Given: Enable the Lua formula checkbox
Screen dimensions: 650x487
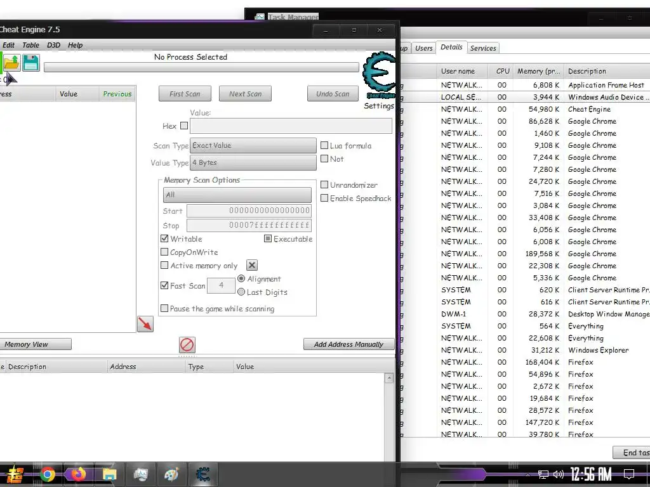Looking at the screenshot, I should [324, 145].
